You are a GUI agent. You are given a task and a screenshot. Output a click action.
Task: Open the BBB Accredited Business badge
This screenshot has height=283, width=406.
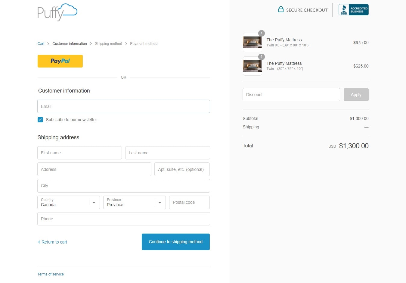coord(353,10)
